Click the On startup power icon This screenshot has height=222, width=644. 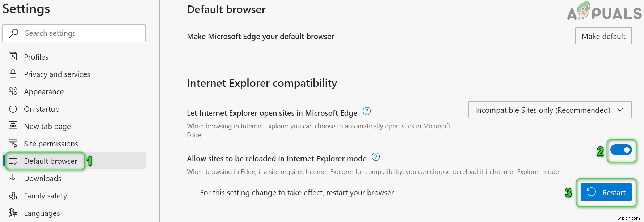click(x=13, y=109)
